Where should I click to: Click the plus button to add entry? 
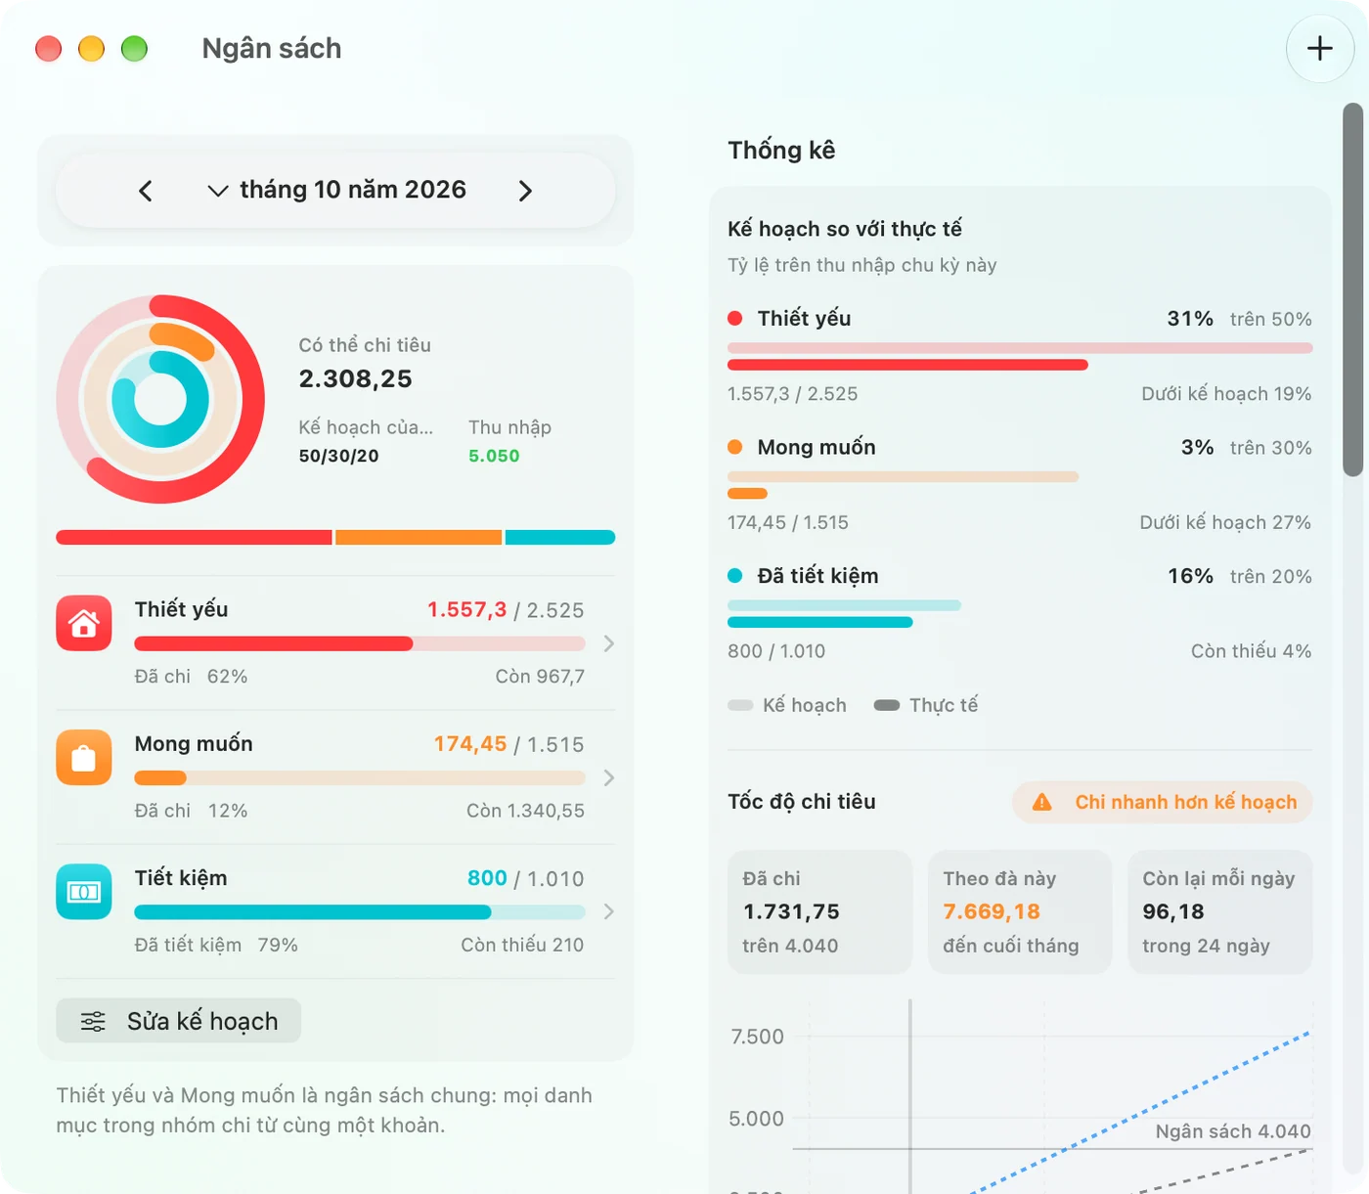tap(1319, 48)
